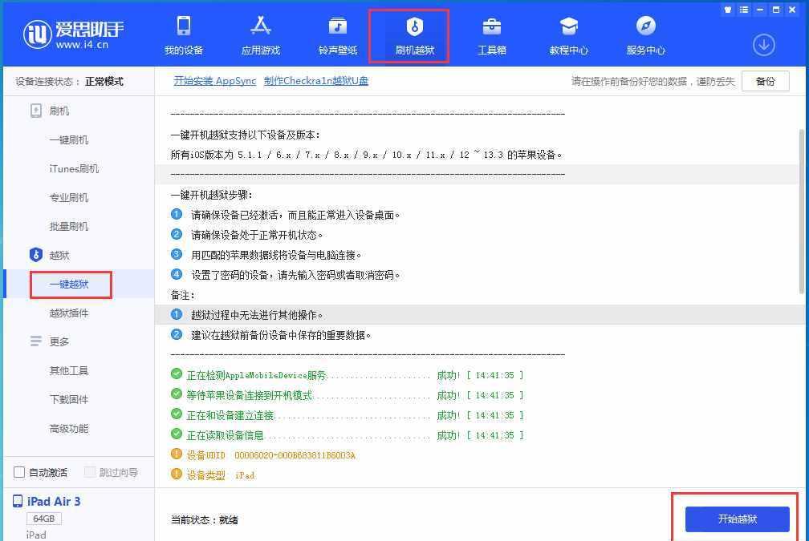This screenshot has height=541, width=809.
Task: Click the 爱思助手 i4 logo
Action: point(73,34)
